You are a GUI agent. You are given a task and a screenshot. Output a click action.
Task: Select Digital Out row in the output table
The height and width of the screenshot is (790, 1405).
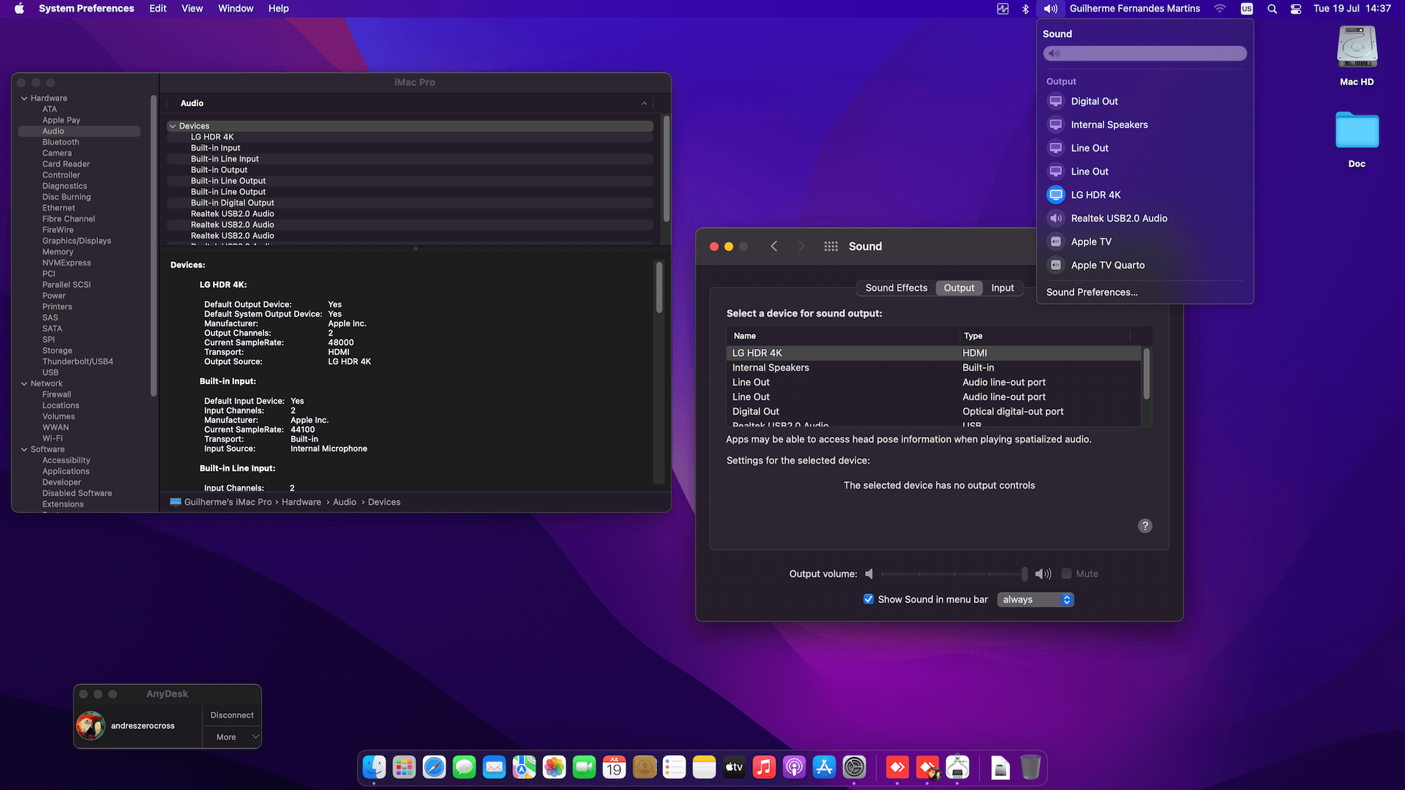[x=933, y=411]
